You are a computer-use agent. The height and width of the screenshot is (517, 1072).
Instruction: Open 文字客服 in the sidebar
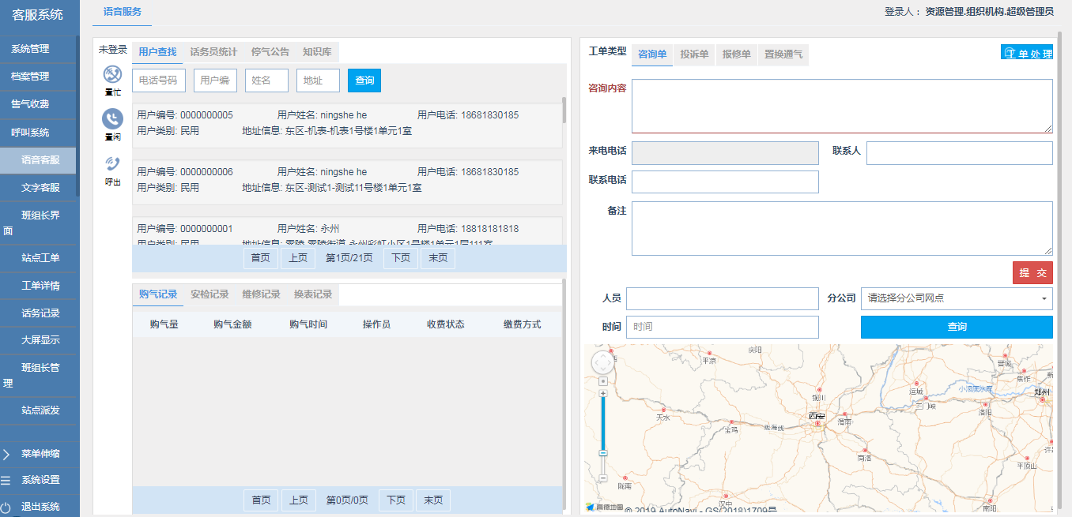[x=39, y=188]
